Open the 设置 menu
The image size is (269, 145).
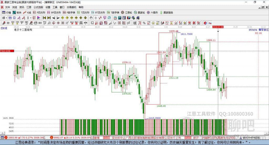pos(48,7)
